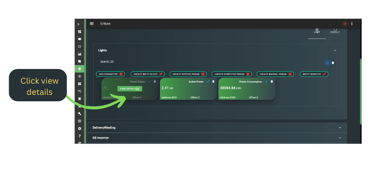The height and width of the screenshot is (194, 388).
Task: Expand the left sidebar with arrow
Action: (x=78, y=24)
